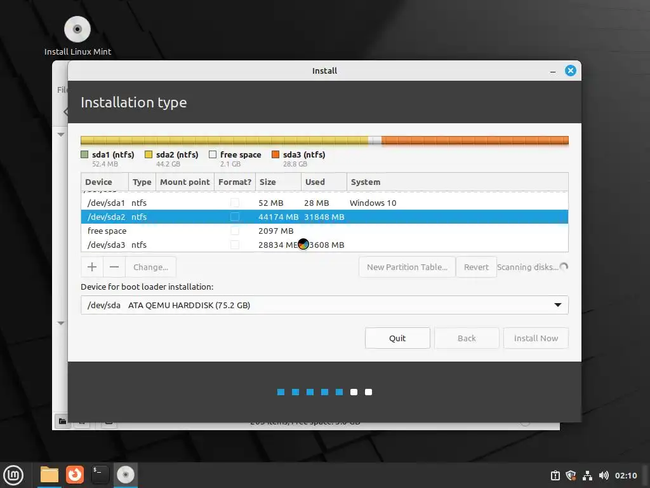Select the orange sda3 segment in partition bar
Image resolution: width=650 pixels, height=488 pixels.
pos(475,140)
